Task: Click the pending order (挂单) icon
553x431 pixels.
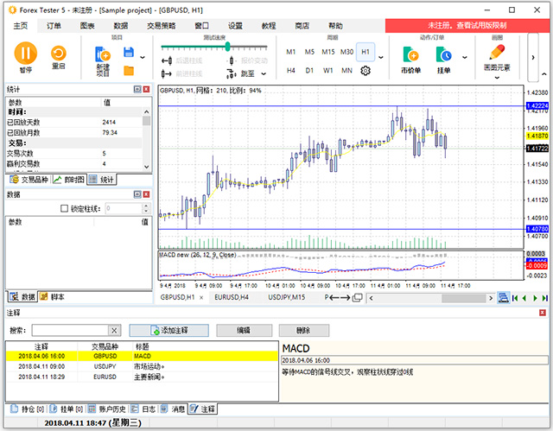Action: (x=444, y=55)
